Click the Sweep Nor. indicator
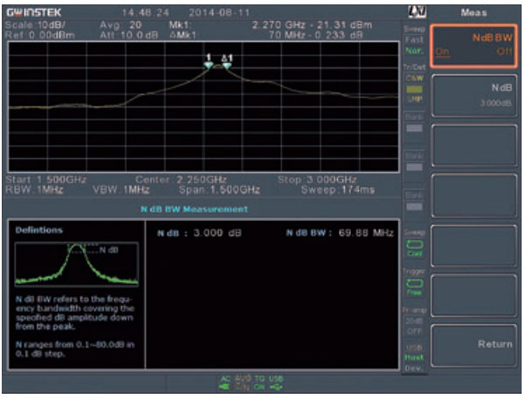This screenshot has width=526, height=399. [x=414, y=51]
